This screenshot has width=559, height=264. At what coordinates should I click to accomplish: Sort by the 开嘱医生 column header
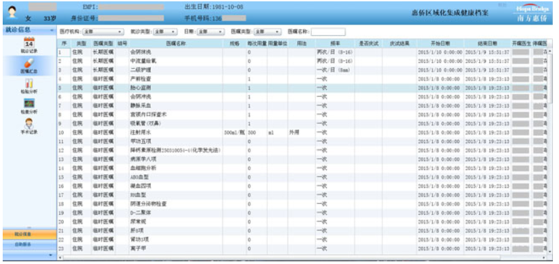(x=521, y=43)
